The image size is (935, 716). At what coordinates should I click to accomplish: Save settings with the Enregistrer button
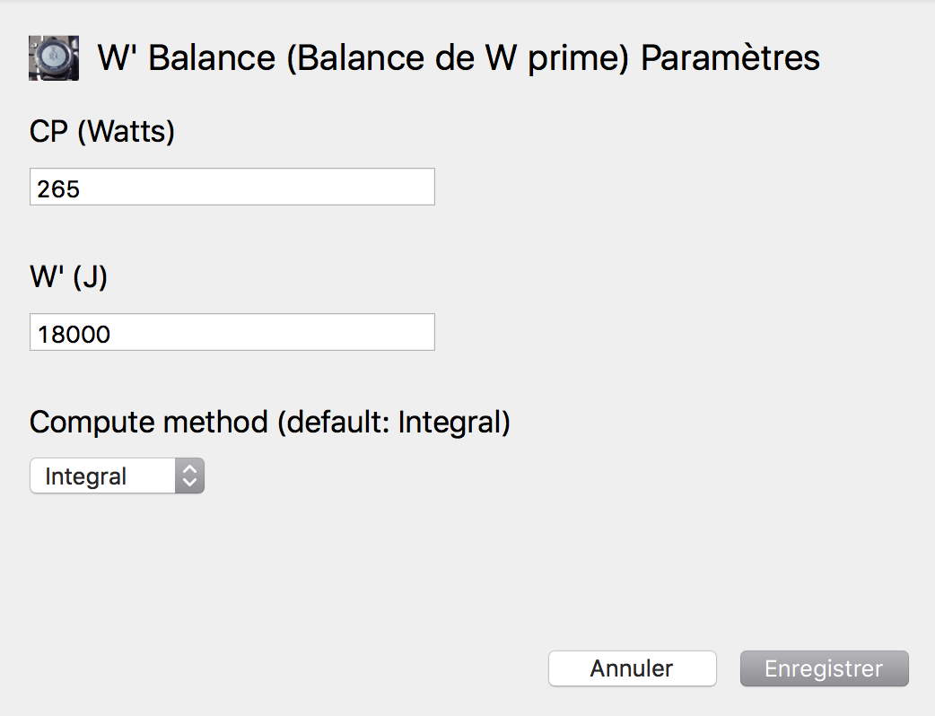(824, 668)
